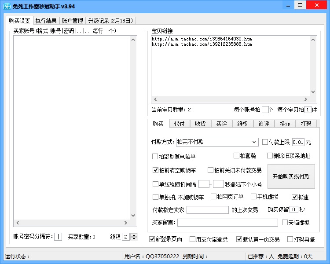
Task: Check the 天猫虚拟 checkbox
Action: coord(285,223)
